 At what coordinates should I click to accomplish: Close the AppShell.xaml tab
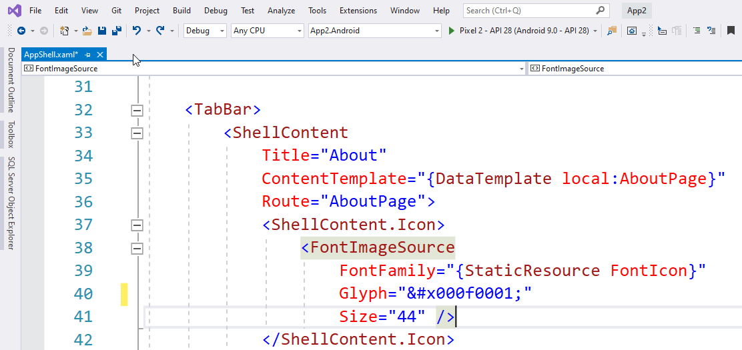(100, 55)
